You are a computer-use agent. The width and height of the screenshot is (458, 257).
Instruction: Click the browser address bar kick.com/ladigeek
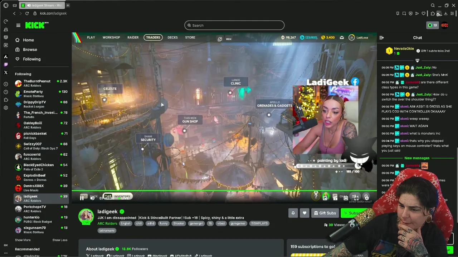tap(53, 13)
